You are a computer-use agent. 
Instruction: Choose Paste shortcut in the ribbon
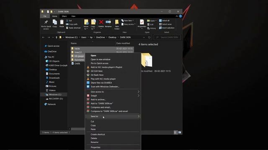point(73,28)
